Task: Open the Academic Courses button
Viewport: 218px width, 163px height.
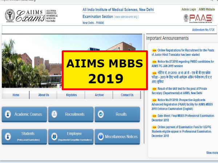Action: point(24,114)
